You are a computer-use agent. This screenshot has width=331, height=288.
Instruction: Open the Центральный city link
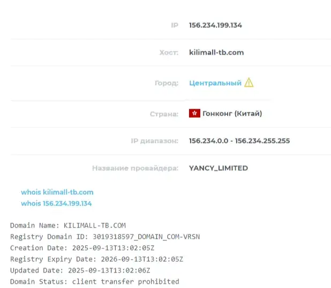point(215,83)
